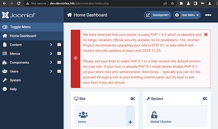Open the Menus sidebar item

(x=15, y=54)
